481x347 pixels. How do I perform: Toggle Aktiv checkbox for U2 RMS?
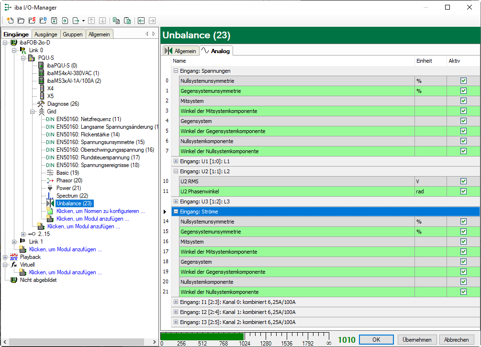tap(463, 181)
